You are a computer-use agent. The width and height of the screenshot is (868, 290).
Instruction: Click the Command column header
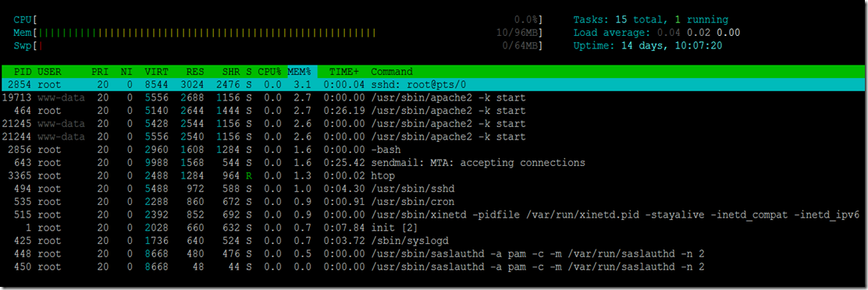click(x=392, y=72)
